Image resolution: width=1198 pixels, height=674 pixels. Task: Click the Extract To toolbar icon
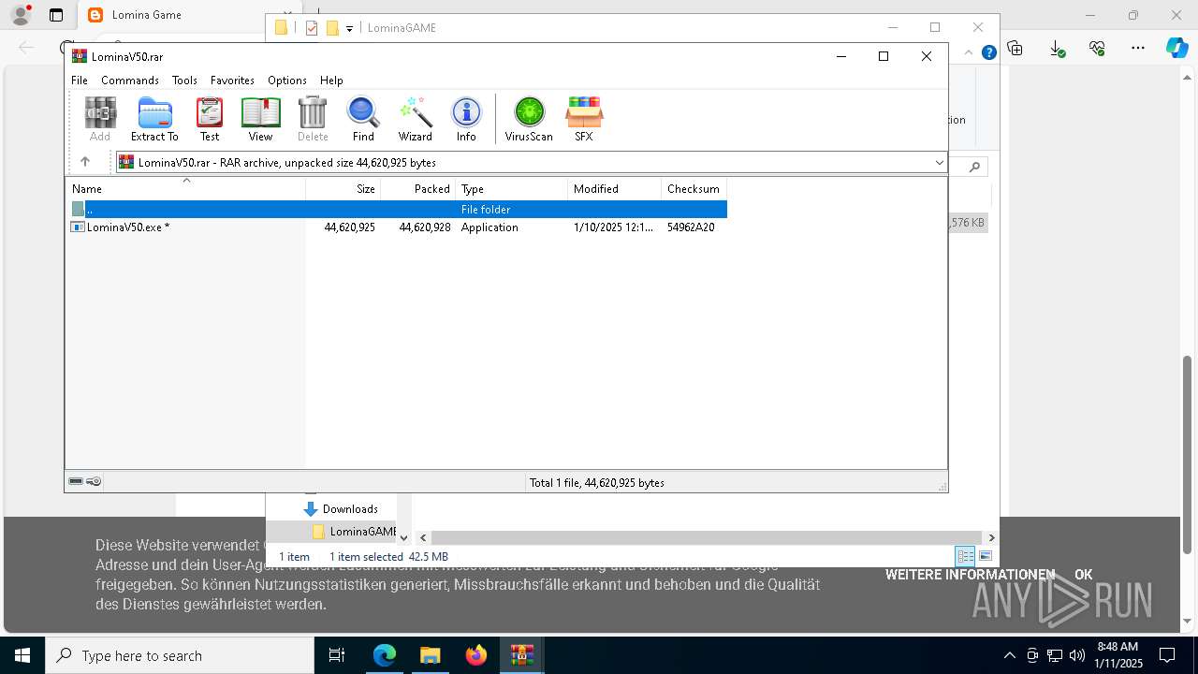154,119
